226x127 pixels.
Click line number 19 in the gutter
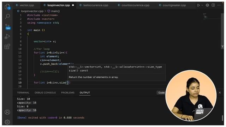(20, 83)
